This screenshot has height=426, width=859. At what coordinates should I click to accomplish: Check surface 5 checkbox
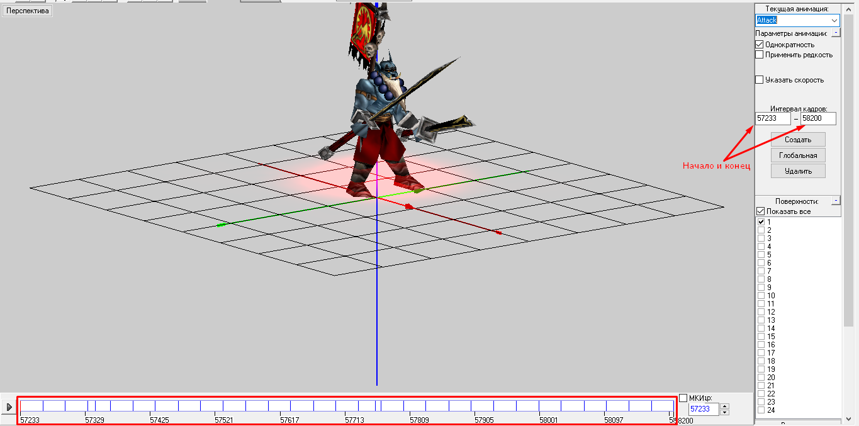[761, 255]
